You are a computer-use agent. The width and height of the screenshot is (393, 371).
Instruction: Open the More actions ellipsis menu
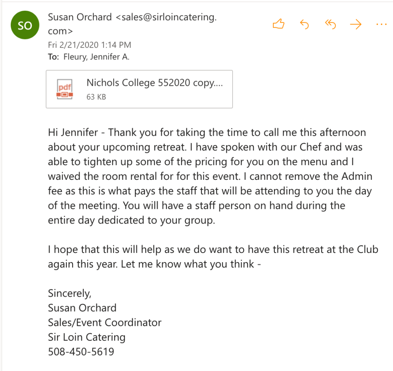[x=381, y=25]
